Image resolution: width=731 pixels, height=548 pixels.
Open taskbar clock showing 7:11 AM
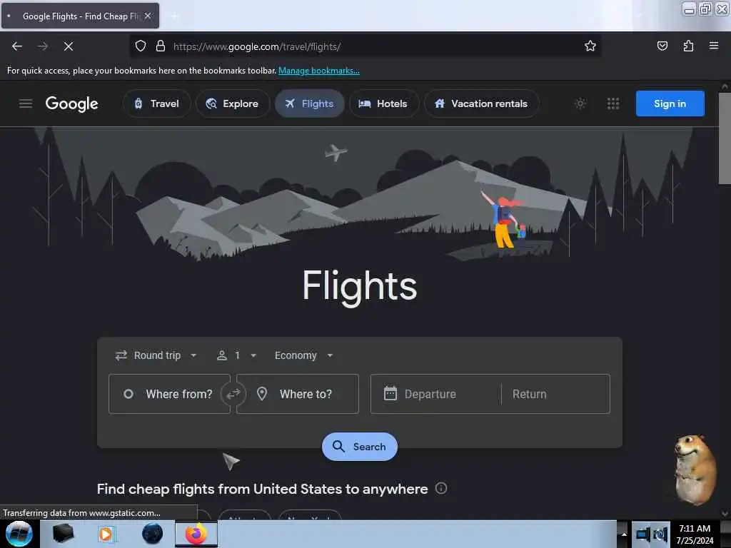(x=695, y=534)
